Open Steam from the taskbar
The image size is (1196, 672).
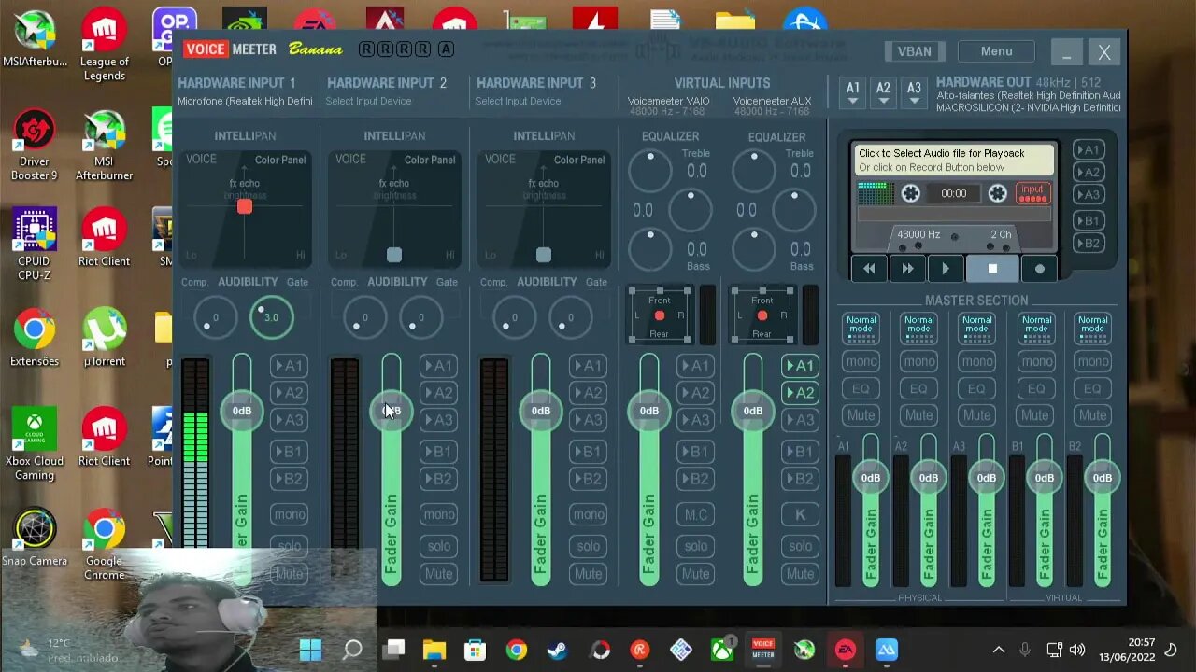coord(558,650)
